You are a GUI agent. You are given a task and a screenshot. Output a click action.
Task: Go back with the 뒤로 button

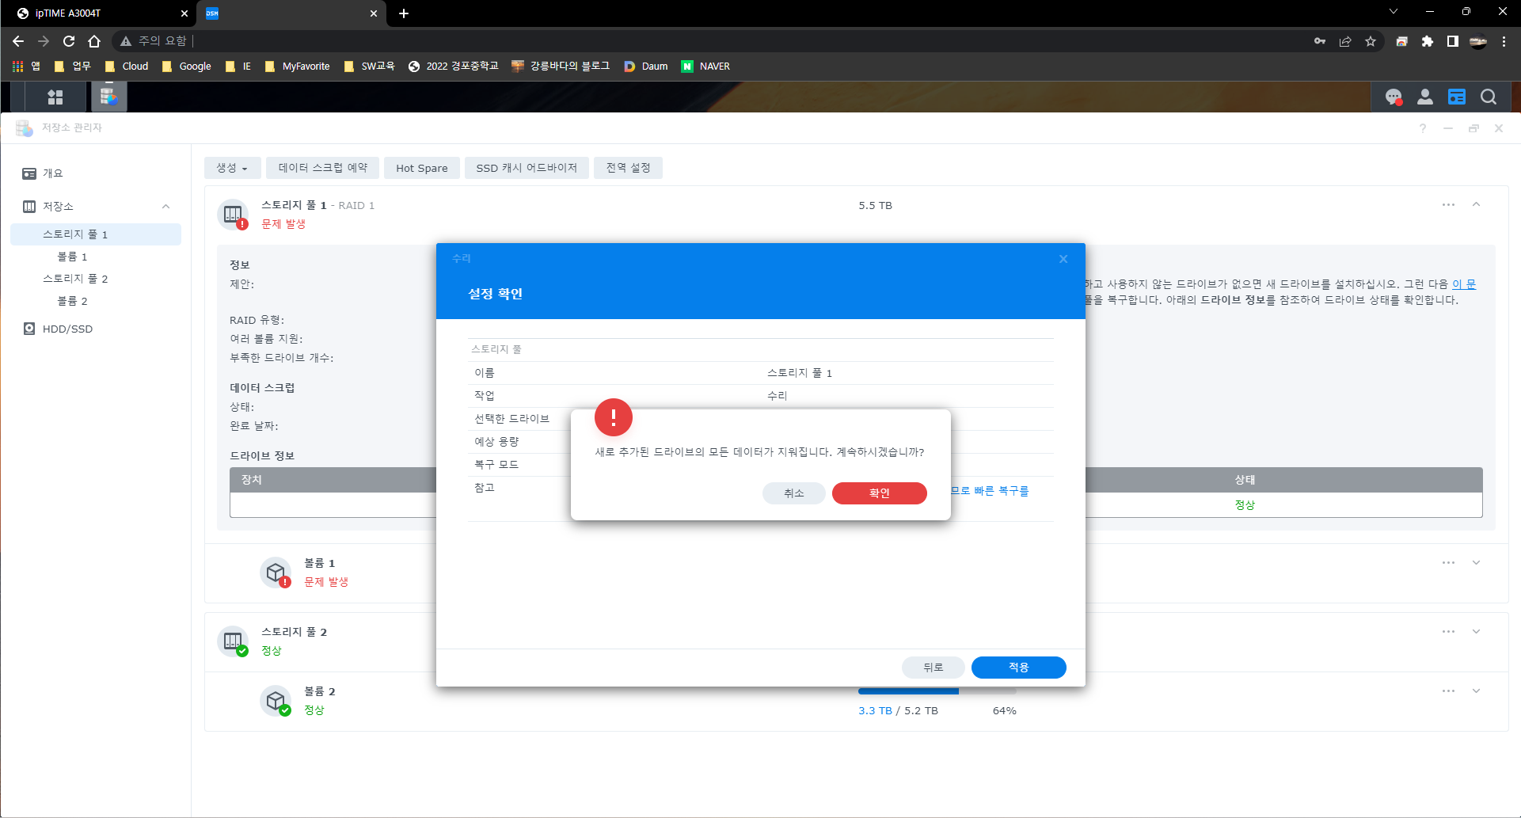click(x=933, y=668)
